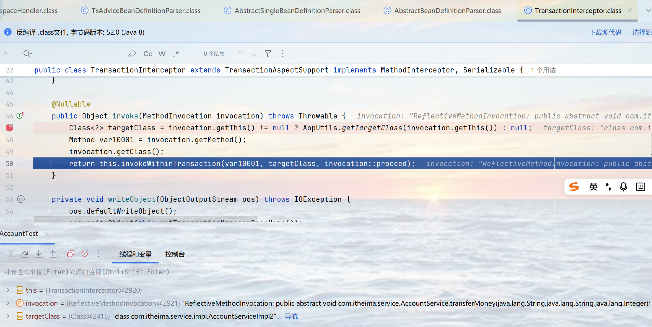Toggle regex search option
The width and height of the screenshot is (652, 327).
(176, 54)
